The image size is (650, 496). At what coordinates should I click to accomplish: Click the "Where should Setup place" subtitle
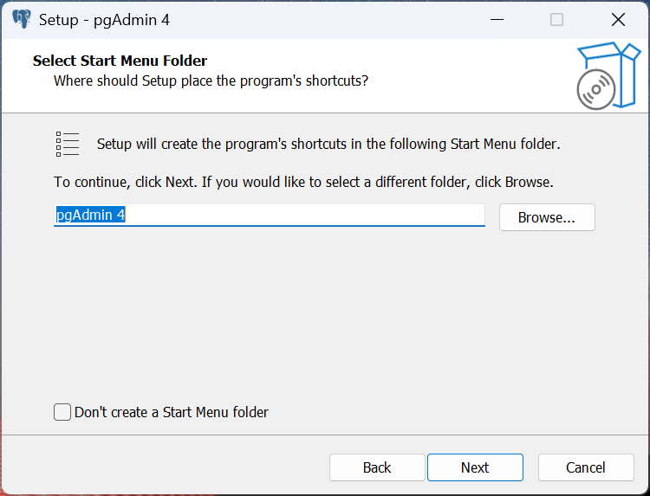pyautogui.click(x=211, y=81)
